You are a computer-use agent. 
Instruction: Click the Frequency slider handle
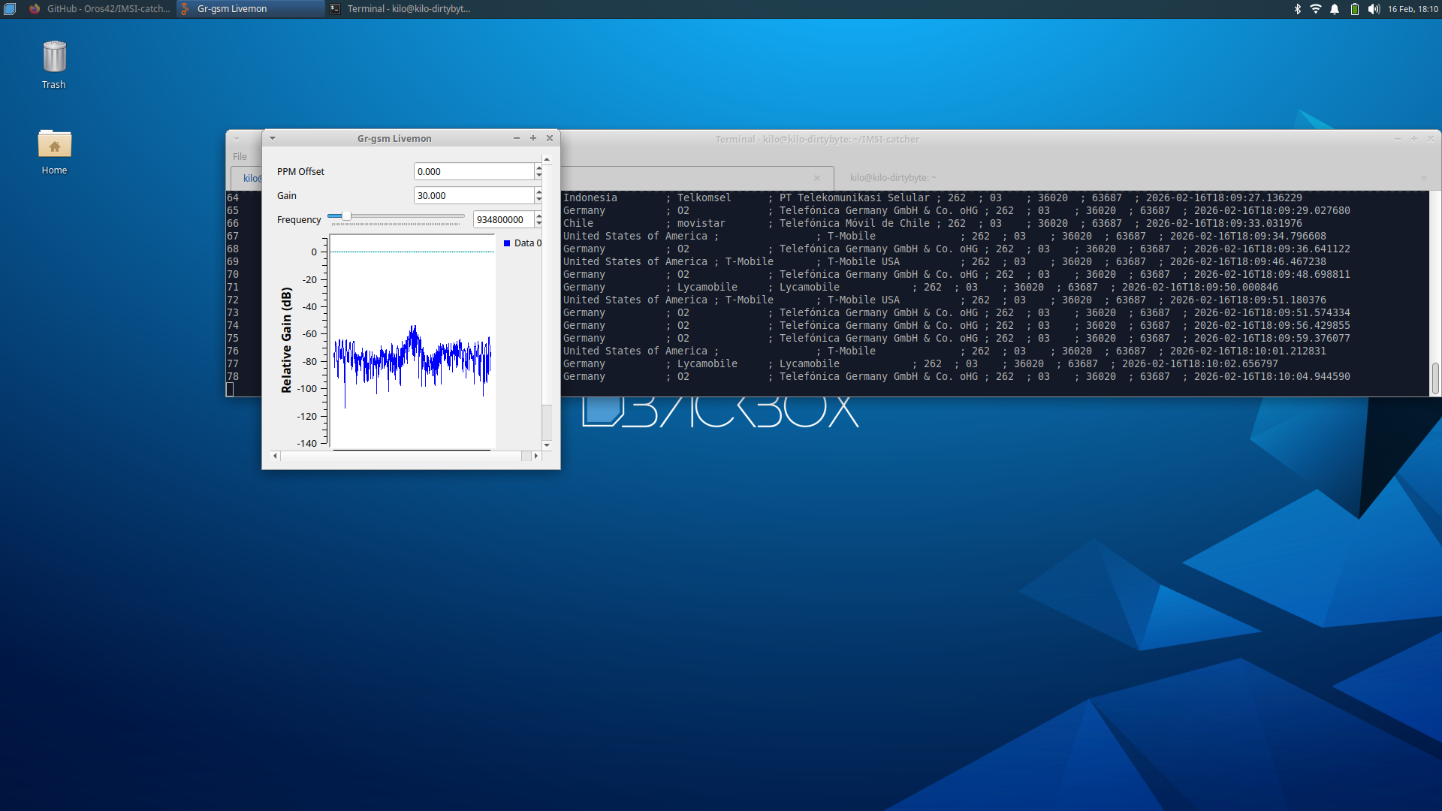coord(346,216)
